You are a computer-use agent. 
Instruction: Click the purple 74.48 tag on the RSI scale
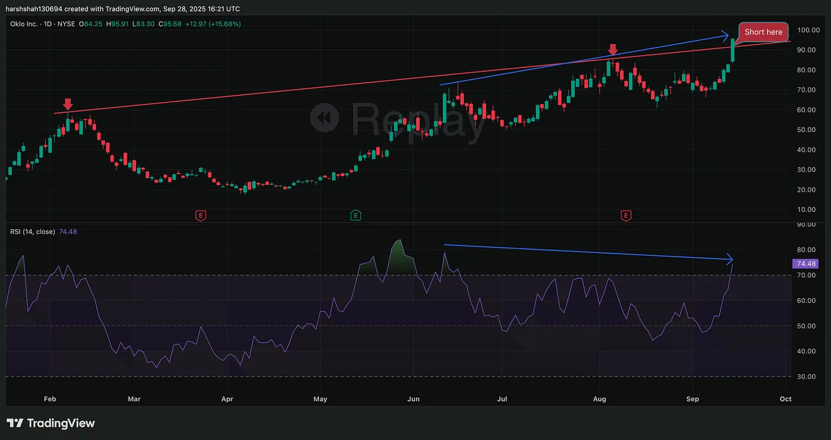tap(806, 264)
